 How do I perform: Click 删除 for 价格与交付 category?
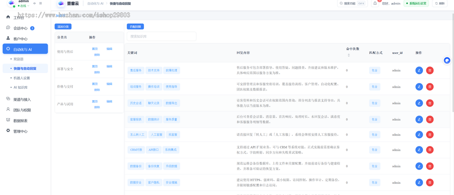click(x=97, y=90)
